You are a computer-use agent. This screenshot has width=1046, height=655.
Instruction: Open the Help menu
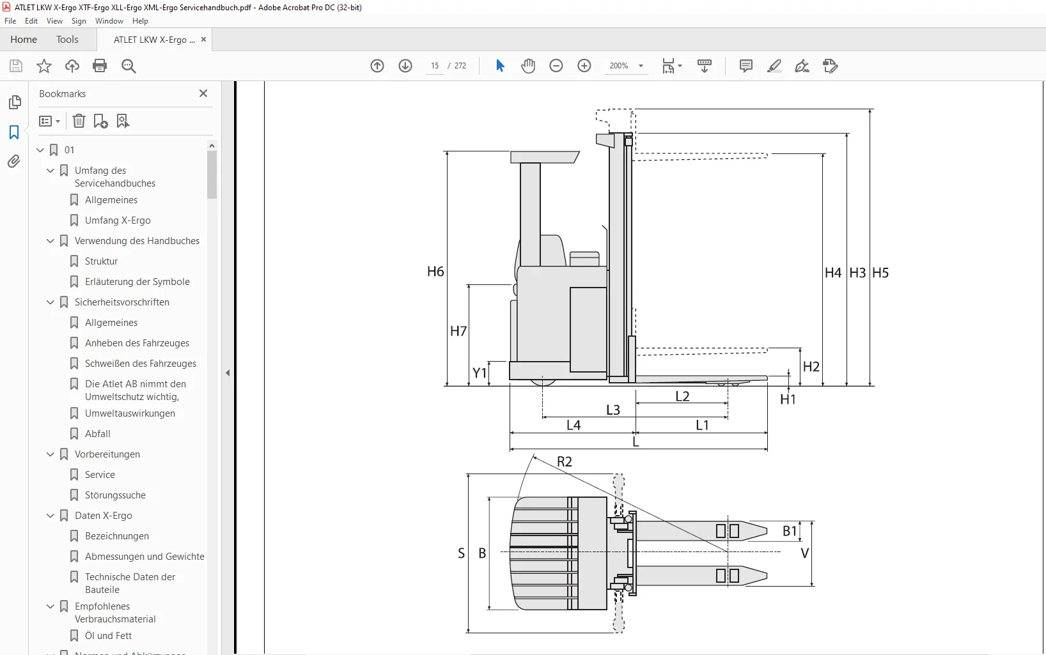tap(140, 21)
